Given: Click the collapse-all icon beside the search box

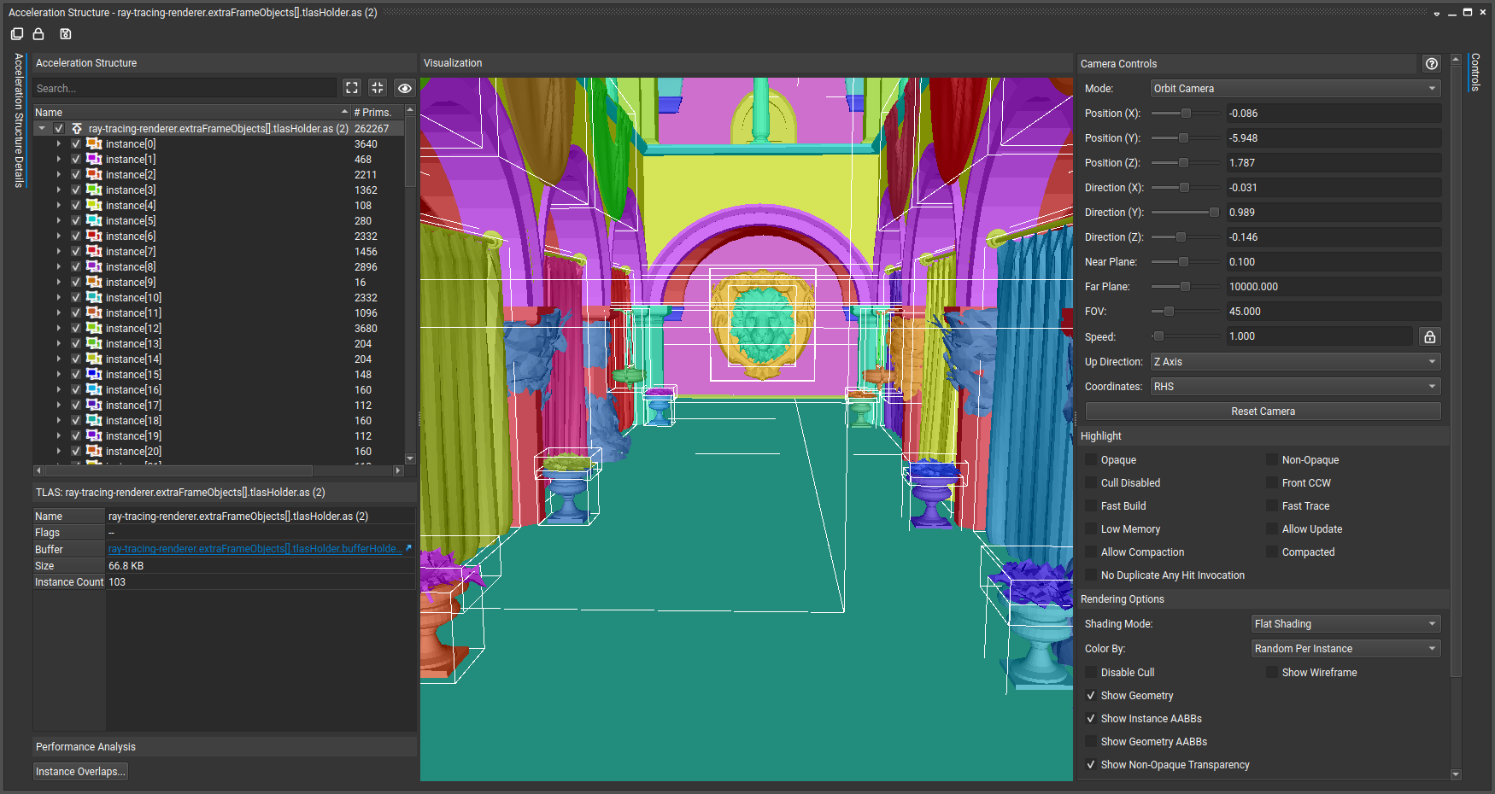Looking at the screenshot, I should [378, 88].
